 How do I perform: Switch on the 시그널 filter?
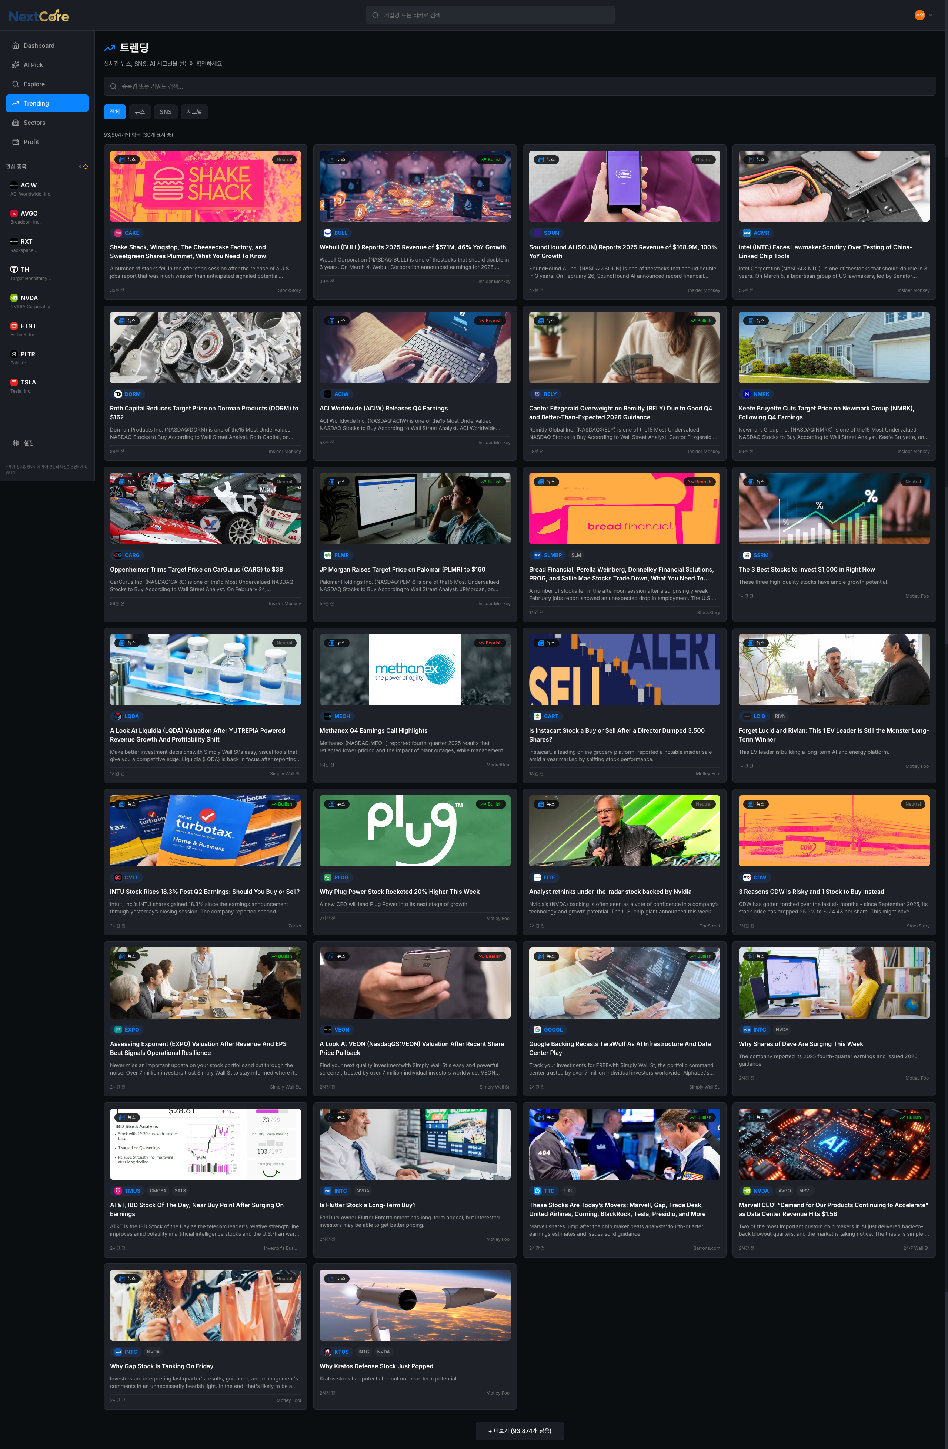194,111
